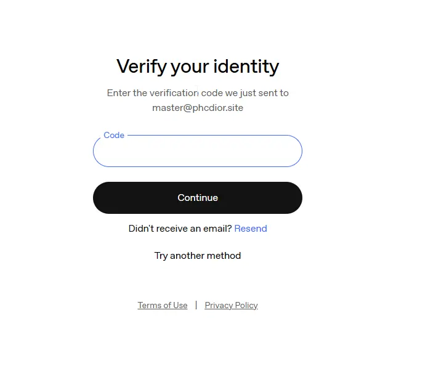The height and width of the screenshot is (371, 428).
Task: Click the master@phcdior.site email address text
Action: [x=198, y=108]
